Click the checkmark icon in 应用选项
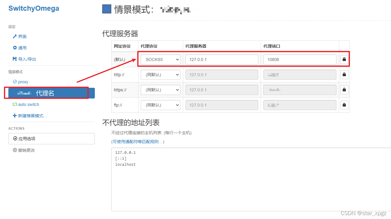The width and height of the screenshot is (391, 219). tap(15, 138)
